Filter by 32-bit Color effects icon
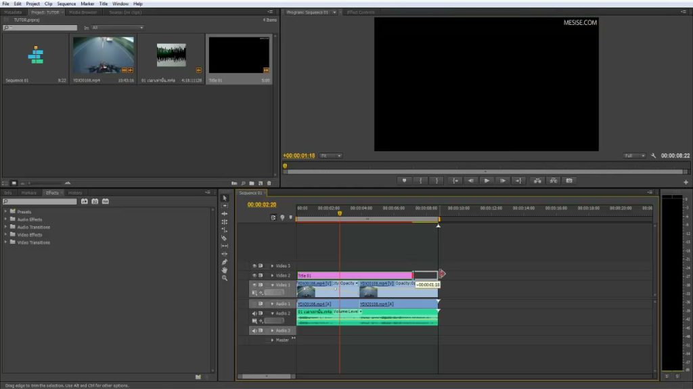693x389 pixels. tap(95, 201)
